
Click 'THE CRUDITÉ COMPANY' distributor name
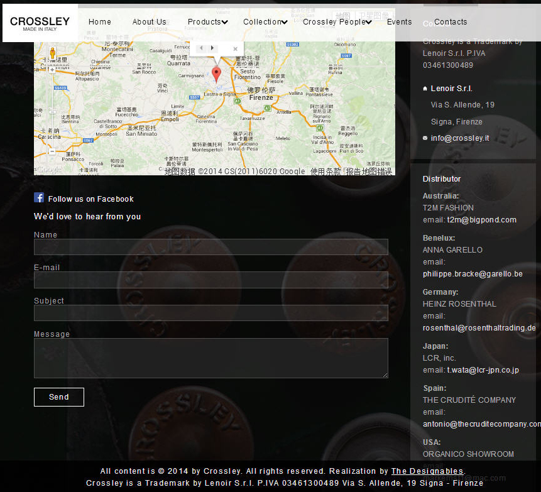click(x=469, y=400)
